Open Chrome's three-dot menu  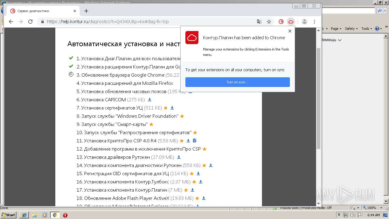tap(314, 22)
